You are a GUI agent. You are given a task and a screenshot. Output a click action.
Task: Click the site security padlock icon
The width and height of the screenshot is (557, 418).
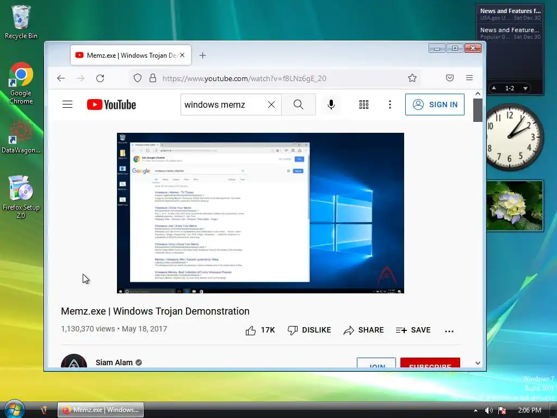pyautogui.click(x=153, y=78)
